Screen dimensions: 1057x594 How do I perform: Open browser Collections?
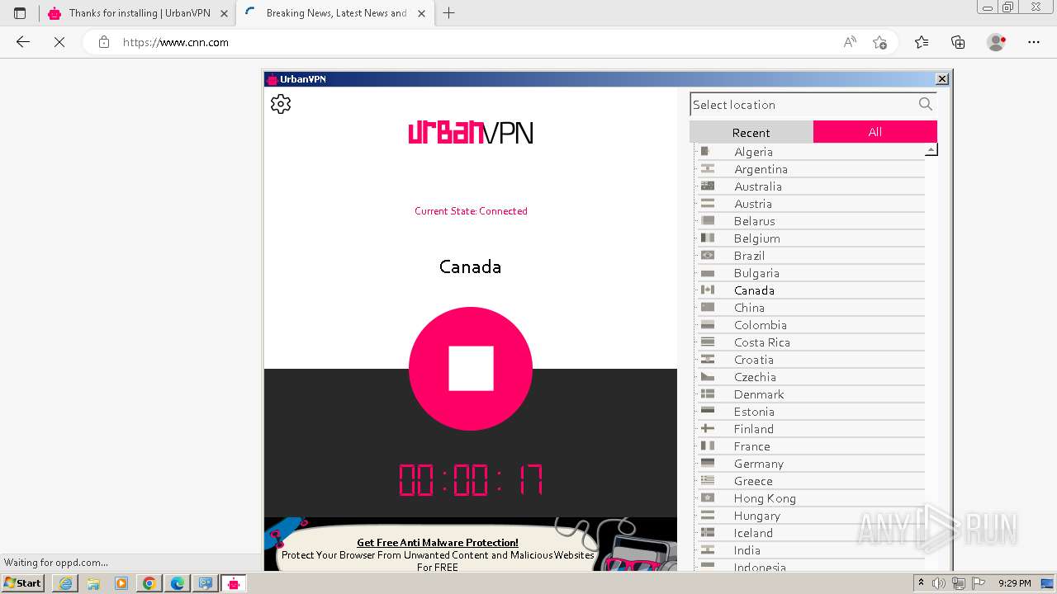[x=958, y=42]
